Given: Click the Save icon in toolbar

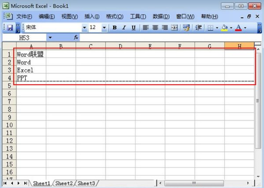Looking at the screenshot, I should pyautogui.click(x=10, y=28).
